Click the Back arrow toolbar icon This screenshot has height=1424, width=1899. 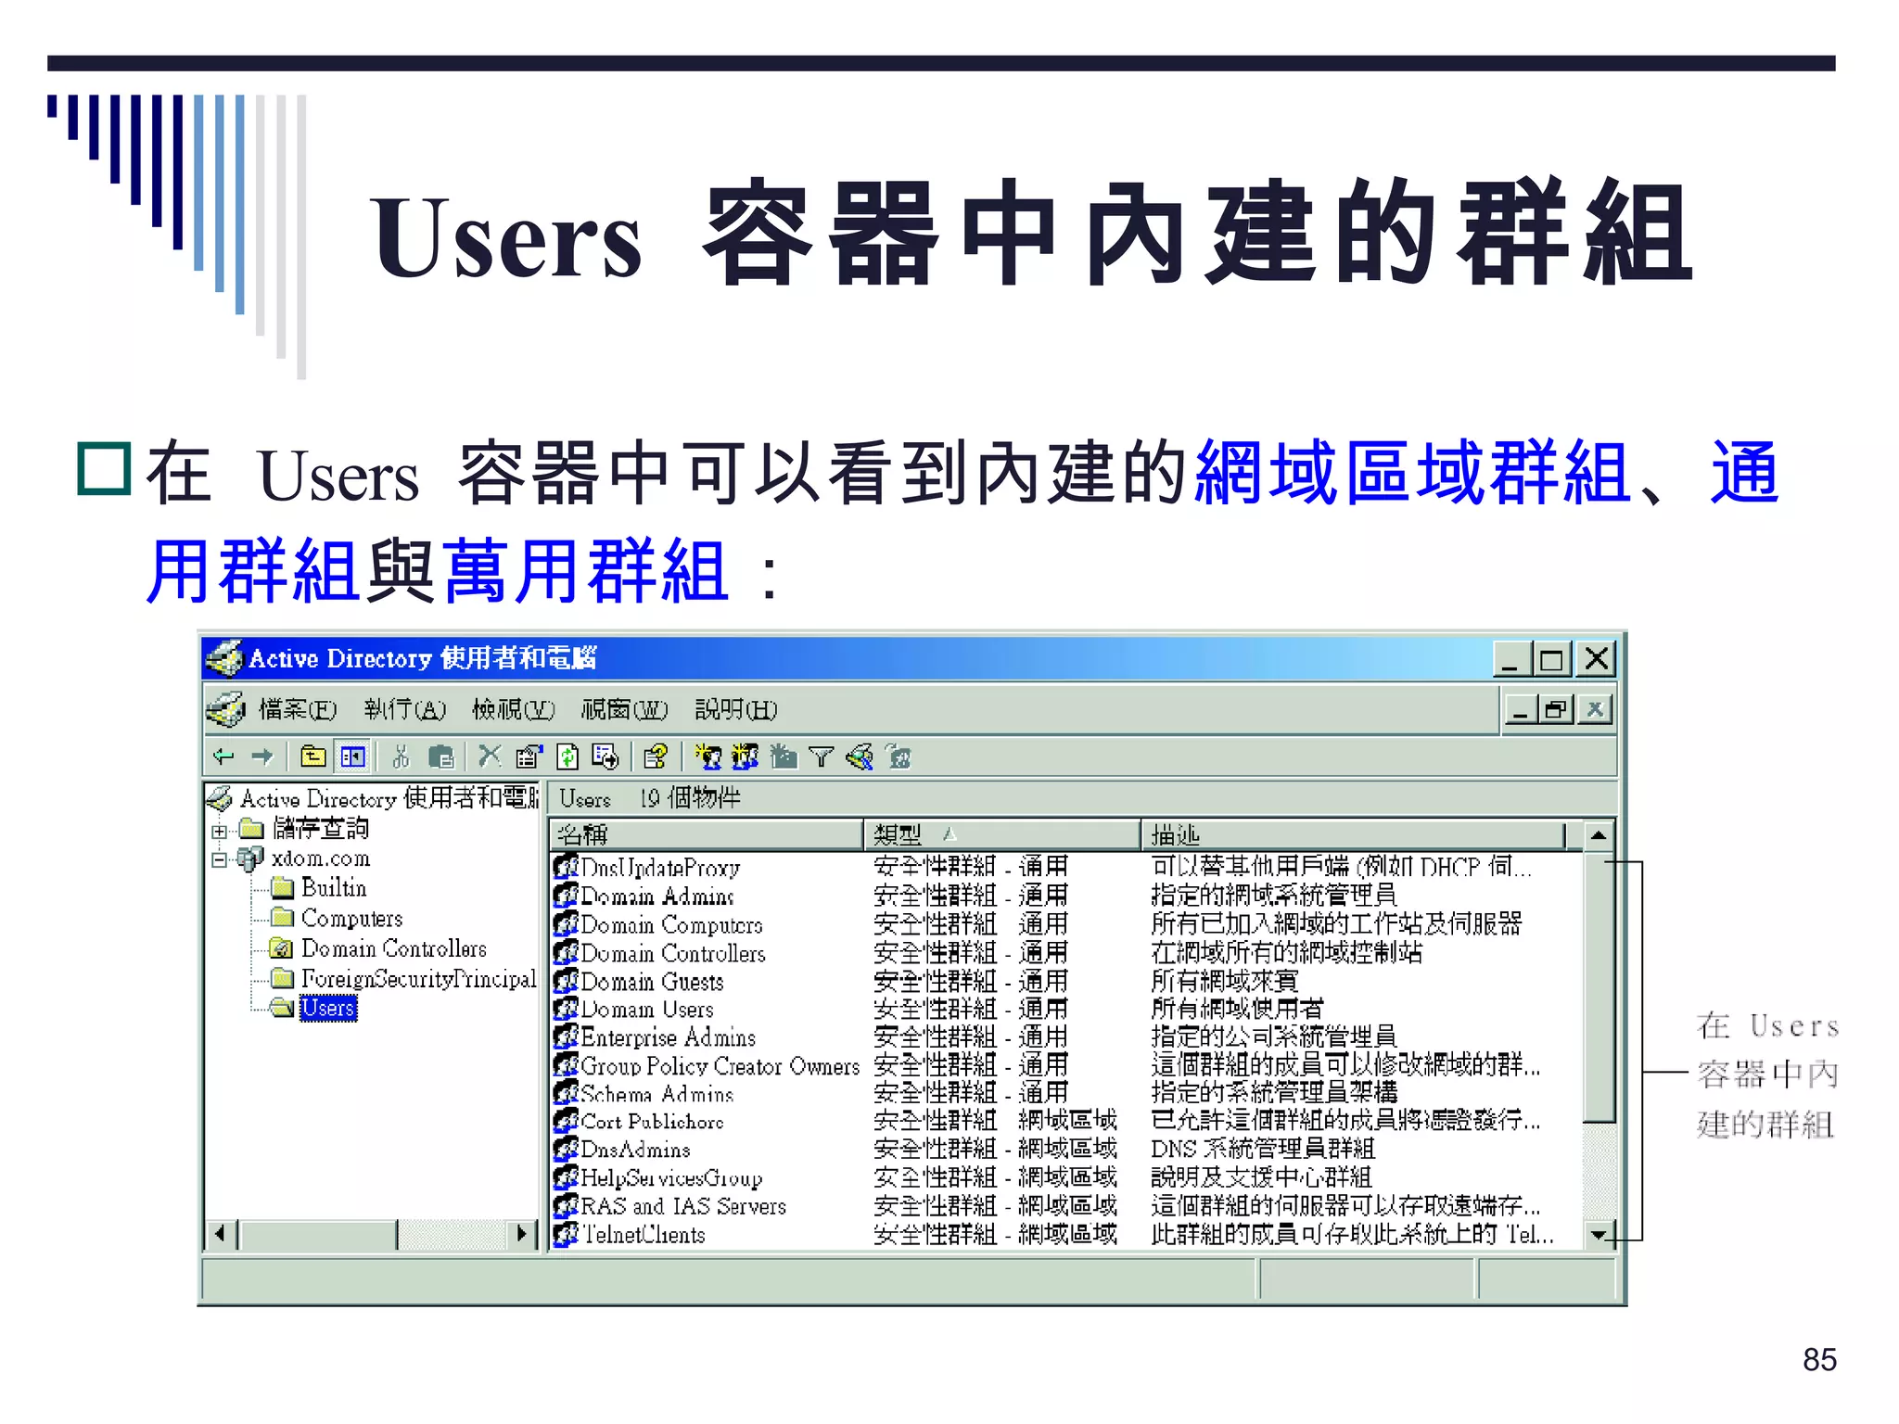click(223, 756)
